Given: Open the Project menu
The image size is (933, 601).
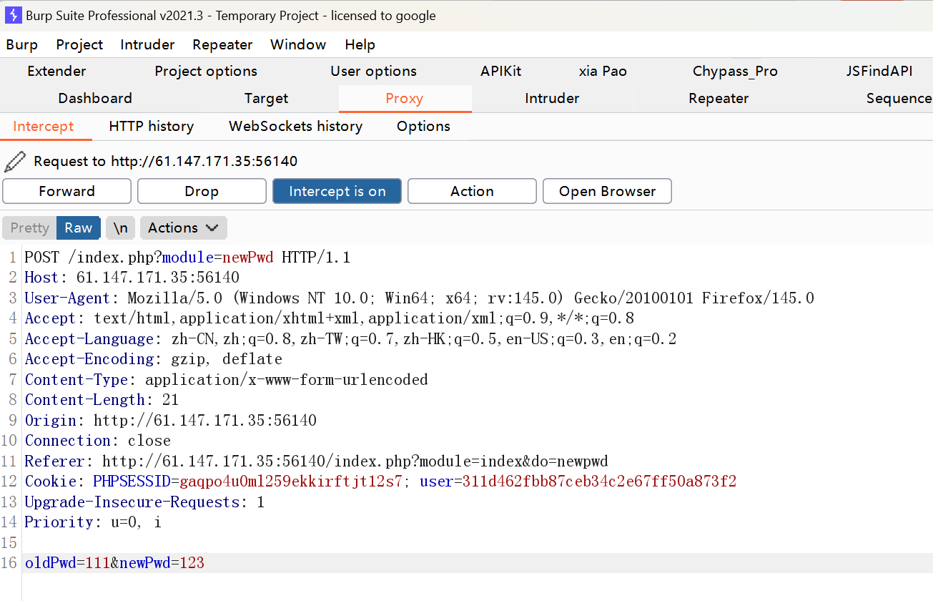Looking at the screenshot, I should (79, 44).
